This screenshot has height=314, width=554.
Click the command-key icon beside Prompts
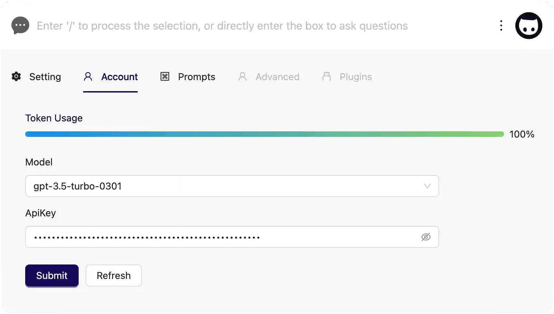(165, 76)
